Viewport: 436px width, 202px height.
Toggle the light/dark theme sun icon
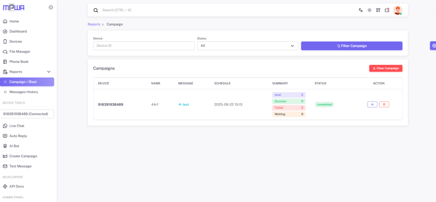pyautogui.click(x=369, y=10)
